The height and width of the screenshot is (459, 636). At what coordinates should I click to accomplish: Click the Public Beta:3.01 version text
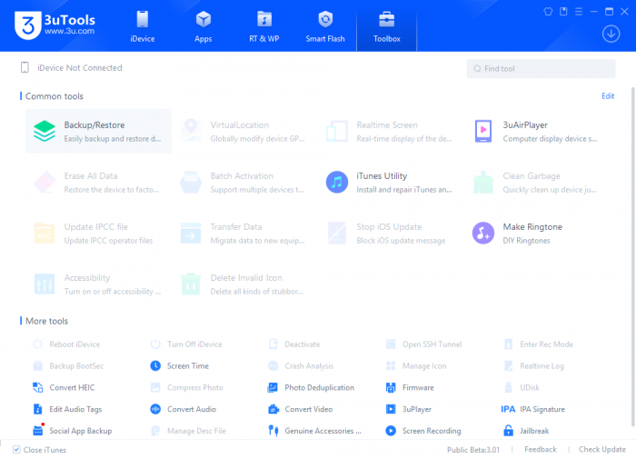click(473, 450)
